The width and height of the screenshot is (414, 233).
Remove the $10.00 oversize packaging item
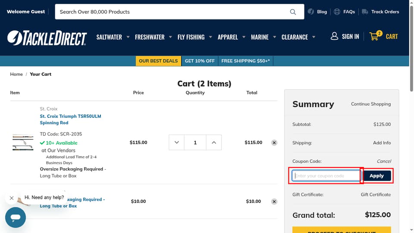point(274,202)
